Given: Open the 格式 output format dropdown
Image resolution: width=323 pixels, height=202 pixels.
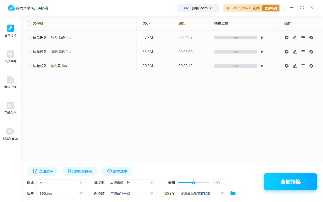Looking at the screenshot, I should 61,183.
